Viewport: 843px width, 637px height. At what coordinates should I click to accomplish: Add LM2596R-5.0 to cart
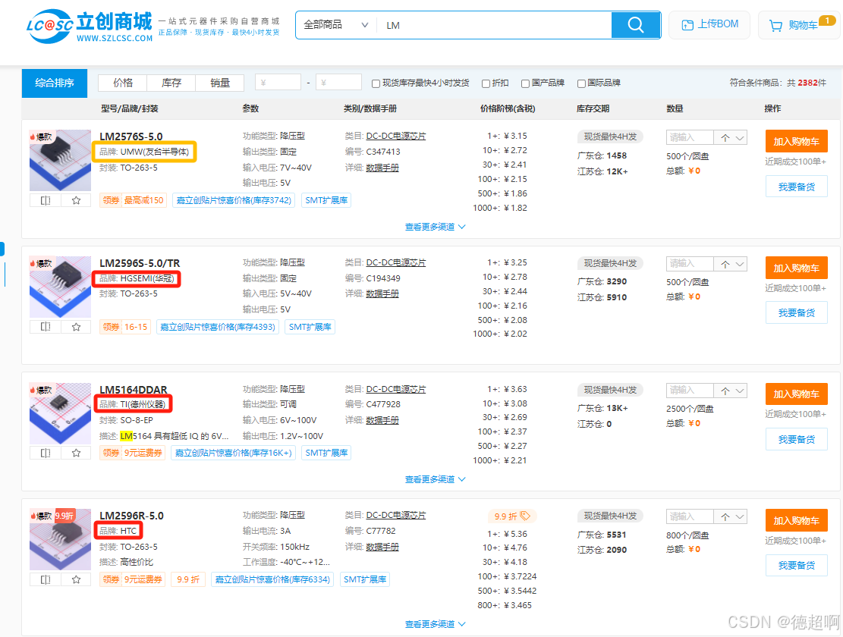coord(796,520)
